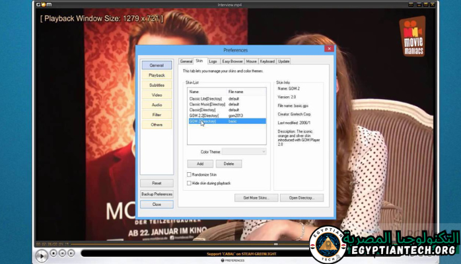Switch to the Keyboard tab
461x264 pixels.
tap(267, 61)
